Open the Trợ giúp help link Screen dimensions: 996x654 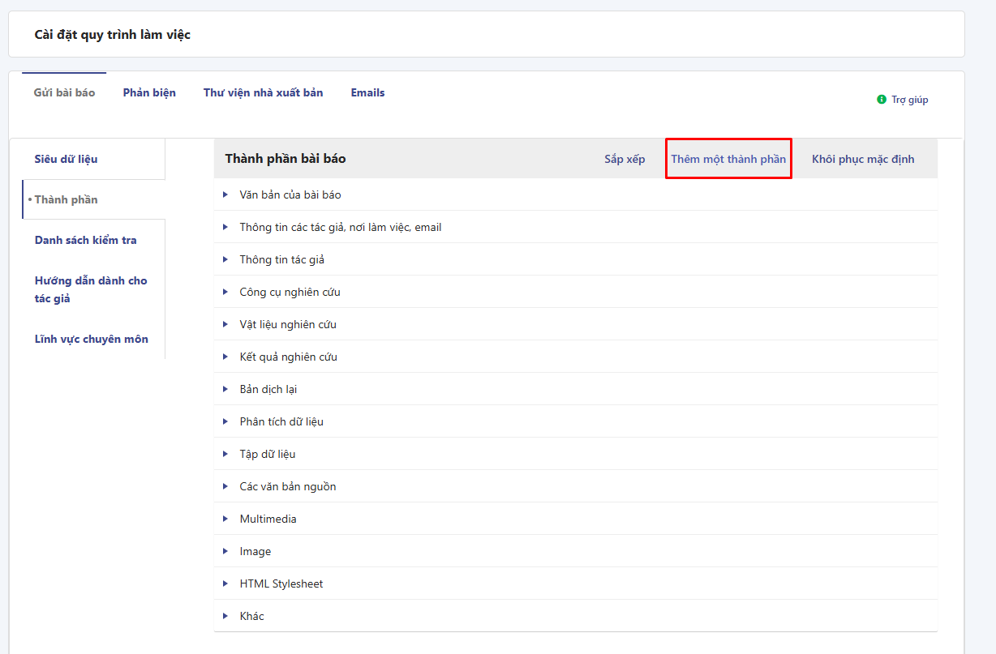(909, 100)
